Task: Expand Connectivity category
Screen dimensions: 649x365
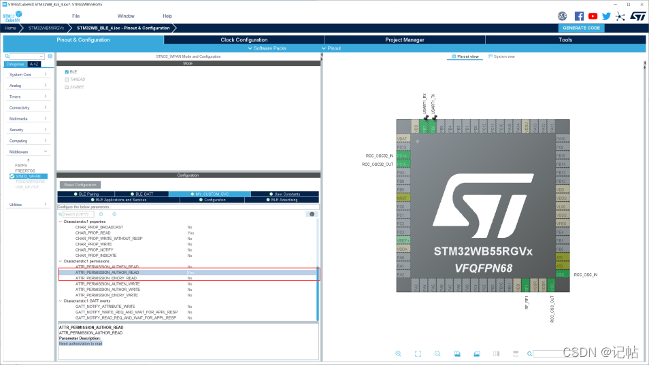Action: [x=27, y=108]
